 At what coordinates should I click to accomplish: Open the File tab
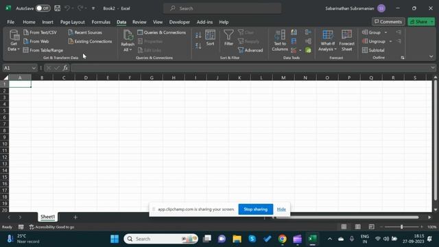(11, 22)
